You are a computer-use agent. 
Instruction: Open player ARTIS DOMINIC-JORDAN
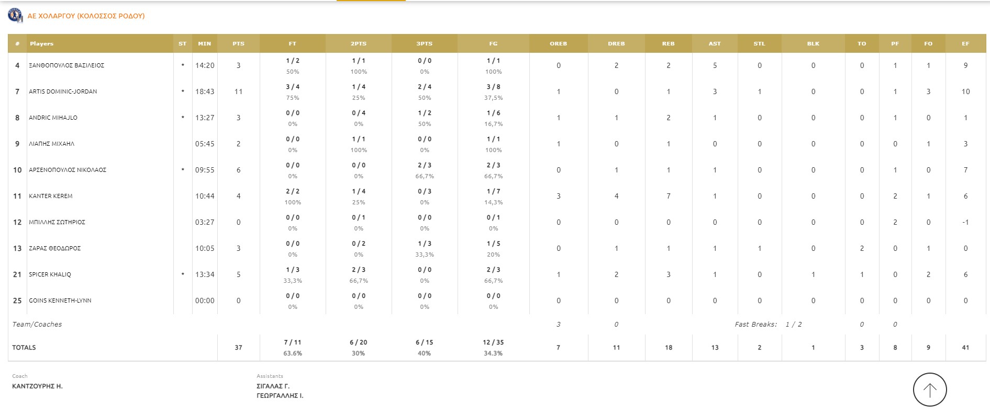pos(63,91)
